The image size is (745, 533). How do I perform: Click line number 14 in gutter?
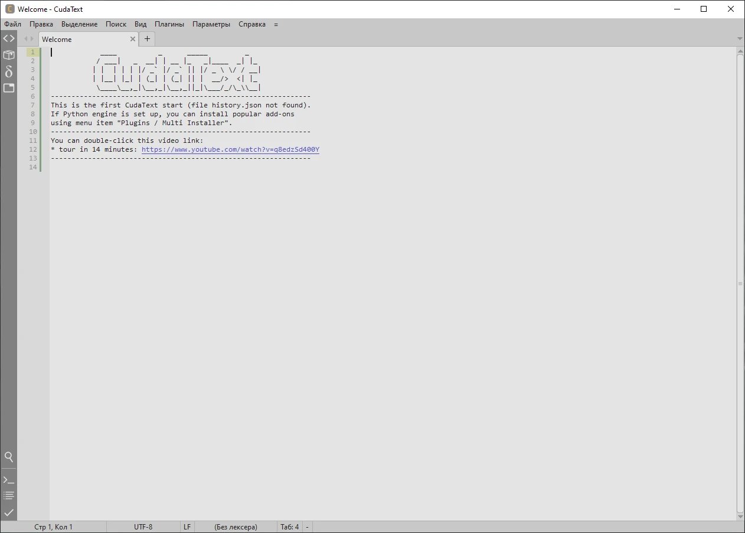(33, 167)
